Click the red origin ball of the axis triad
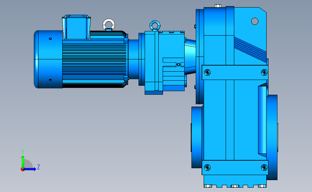The height and width of the screenshot is (192, 312). point(22,169)
